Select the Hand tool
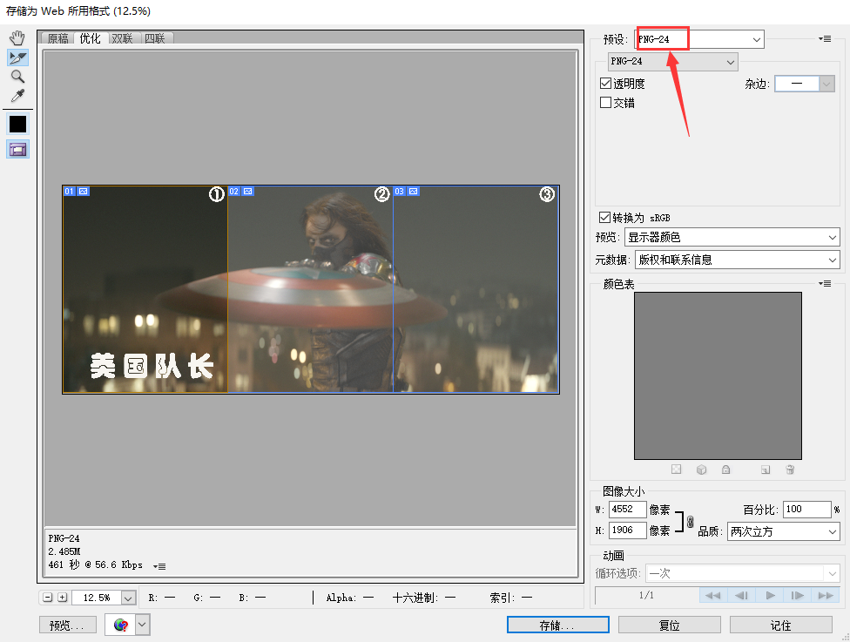This screenshot has width=850, height=642. 17,38
